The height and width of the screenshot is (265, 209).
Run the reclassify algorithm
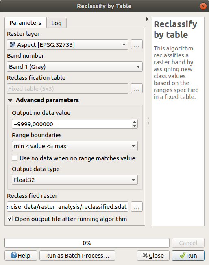pos(188,255)
